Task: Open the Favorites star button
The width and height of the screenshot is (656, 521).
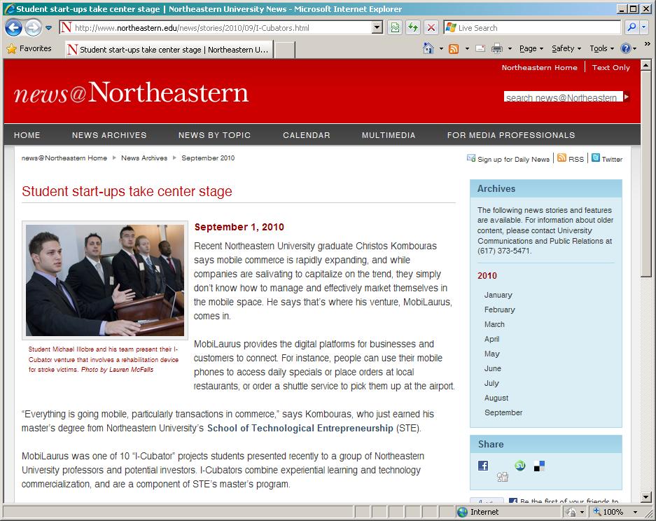Action: tap(29, 48)
